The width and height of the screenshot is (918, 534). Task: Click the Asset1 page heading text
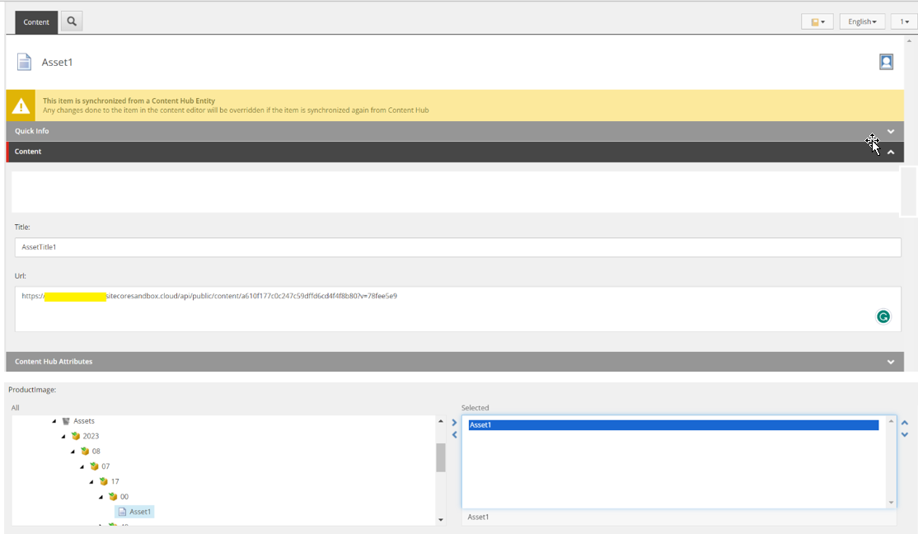tap(57, 62)
